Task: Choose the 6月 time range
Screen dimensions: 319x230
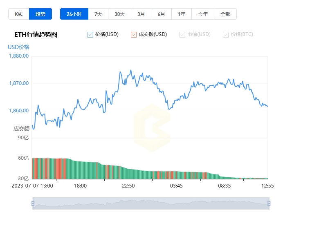Action: point(161,14)
